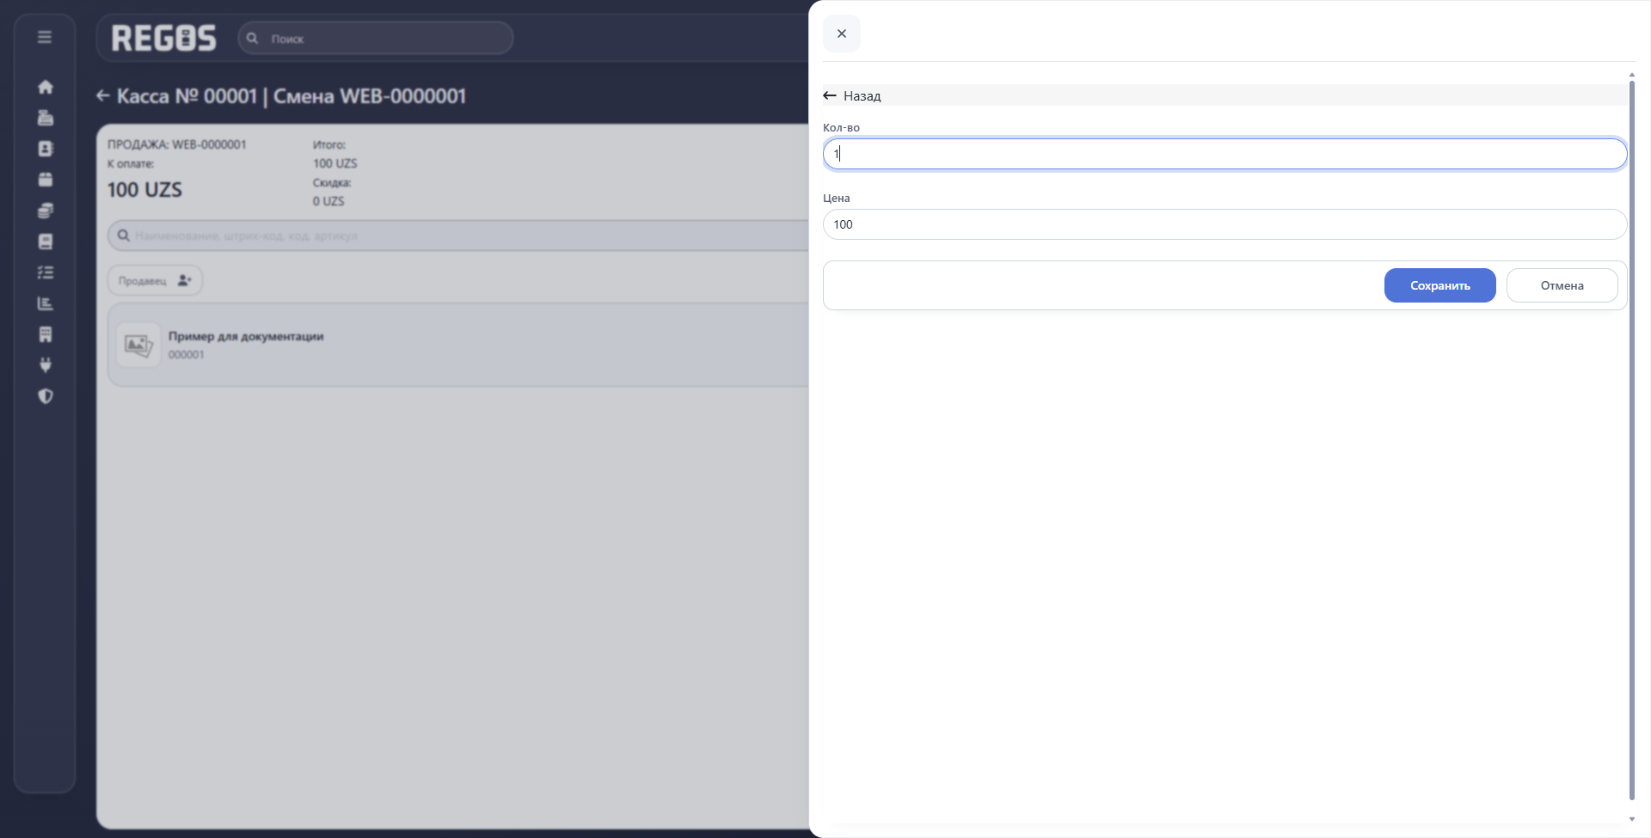
Task: Open the plug integrations sidebar icon
Action: click(46, 365)
